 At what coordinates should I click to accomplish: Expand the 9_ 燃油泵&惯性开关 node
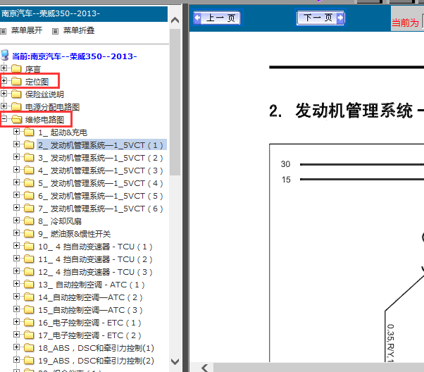[16, 233]
